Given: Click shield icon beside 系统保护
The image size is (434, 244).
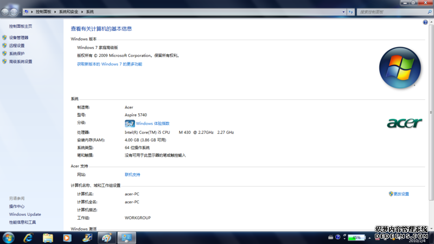Looking at the screenshot, I should (x=4, y=54).
